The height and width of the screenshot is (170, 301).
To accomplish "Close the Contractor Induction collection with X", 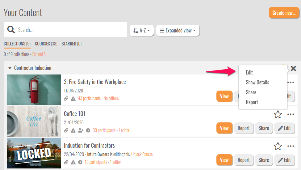I will 293,69.
